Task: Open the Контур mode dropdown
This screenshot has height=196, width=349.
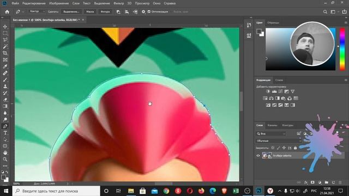Action: tap(37, 11)
